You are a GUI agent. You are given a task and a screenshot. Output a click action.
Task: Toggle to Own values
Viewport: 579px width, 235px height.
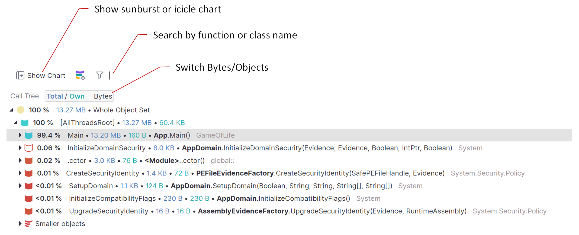pos(77,96)
